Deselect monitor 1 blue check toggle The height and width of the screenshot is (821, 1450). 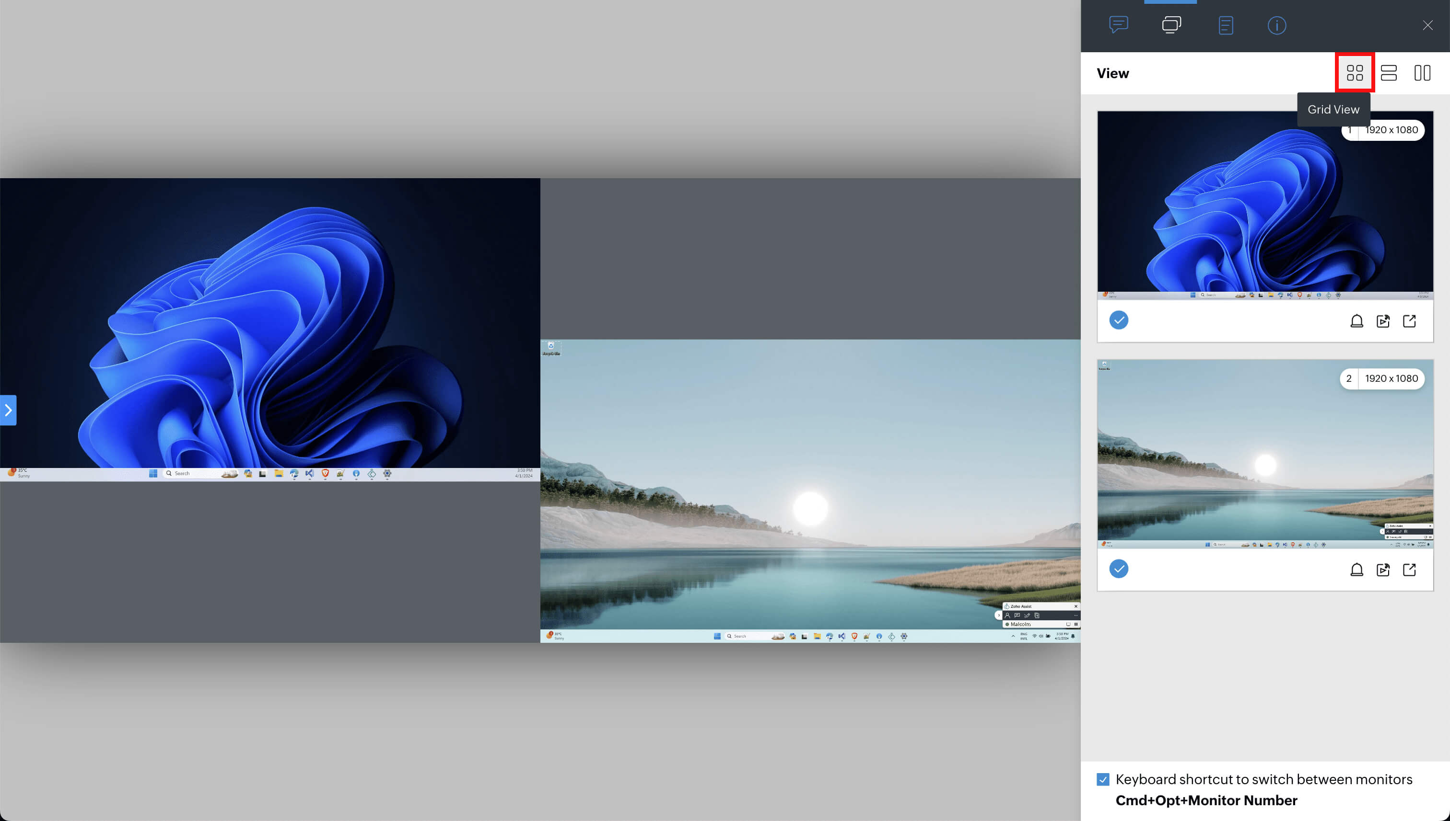tap(1119, 320)
